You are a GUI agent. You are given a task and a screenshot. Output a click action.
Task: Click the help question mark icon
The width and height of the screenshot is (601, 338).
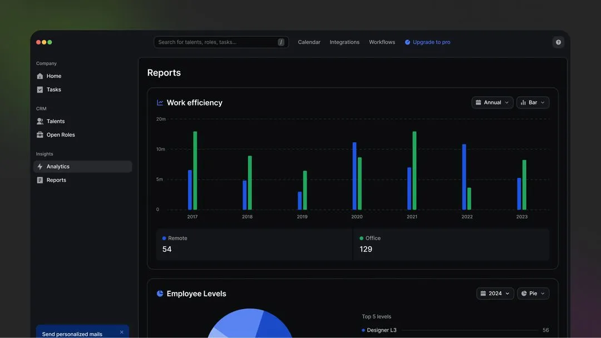tap(558, 42)
